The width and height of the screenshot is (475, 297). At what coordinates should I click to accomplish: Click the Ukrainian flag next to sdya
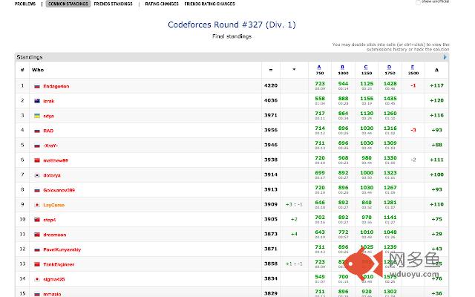pos(37,116)
